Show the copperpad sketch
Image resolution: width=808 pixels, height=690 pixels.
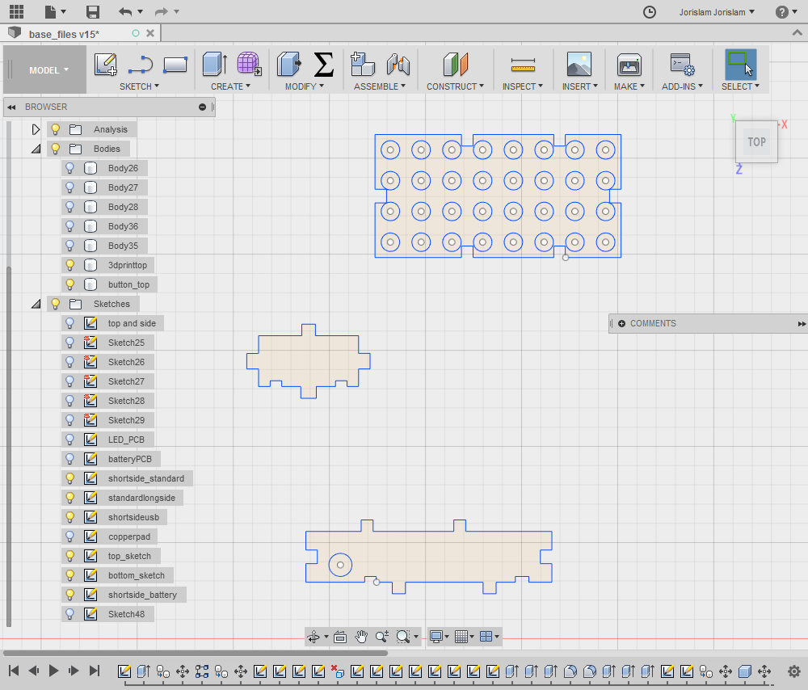tap(70, 536)
